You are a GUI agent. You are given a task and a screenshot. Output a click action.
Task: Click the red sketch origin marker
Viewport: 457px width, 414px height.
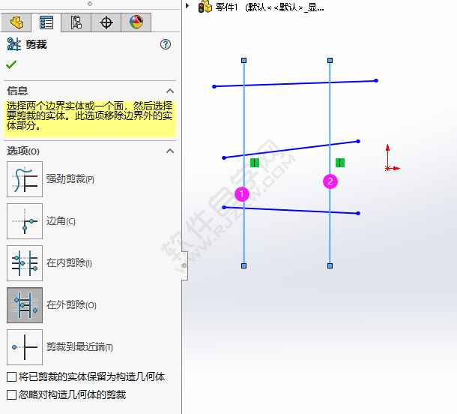[387, 168]
